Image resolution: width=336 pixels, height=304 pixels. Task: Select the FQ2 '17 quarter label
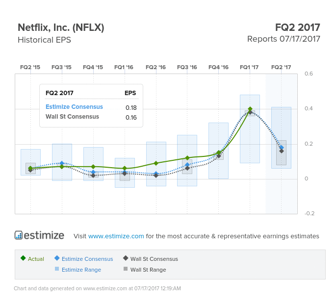[x=281, y=67]
